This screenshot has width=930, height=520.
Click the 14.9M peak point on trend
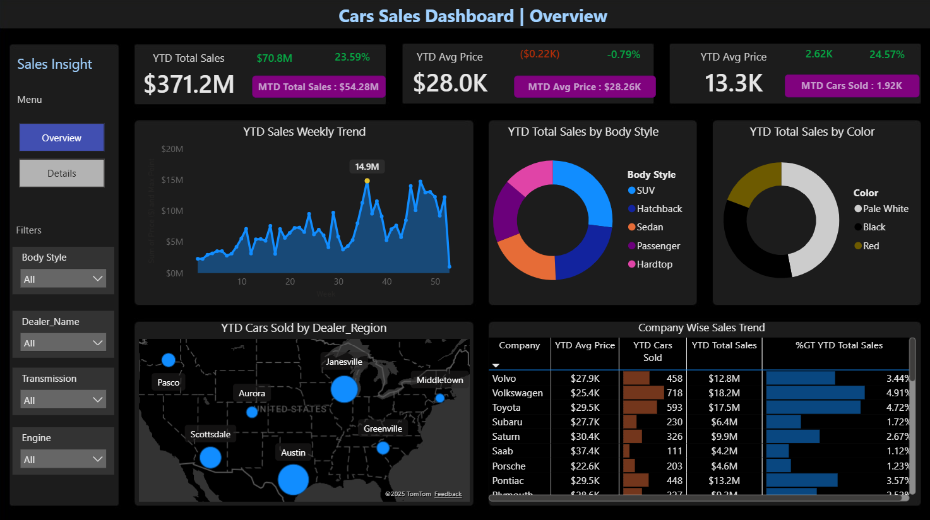point(367,181)
